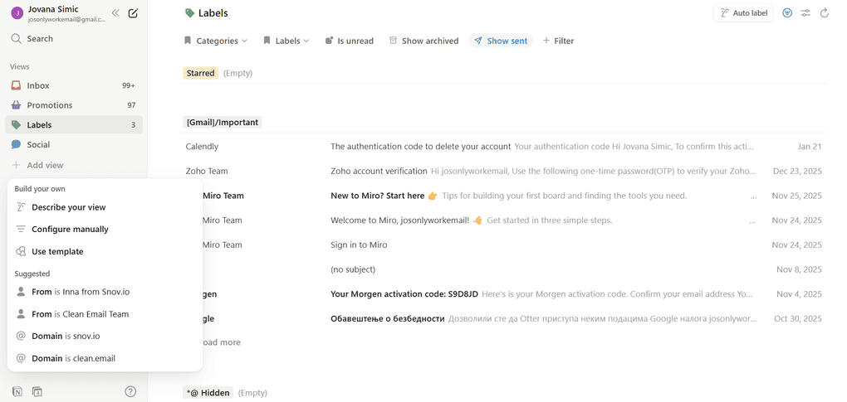Image resolution: width=847 pixels, height=402 pixels.
Task: Open view settings sliders icon
Action: pyautogui.click(x=805, y=13)
